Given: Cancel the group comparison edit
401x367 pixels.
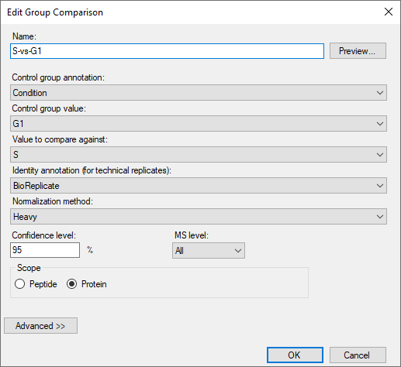Looking at the screenshot, I should (x=358, y=355).
